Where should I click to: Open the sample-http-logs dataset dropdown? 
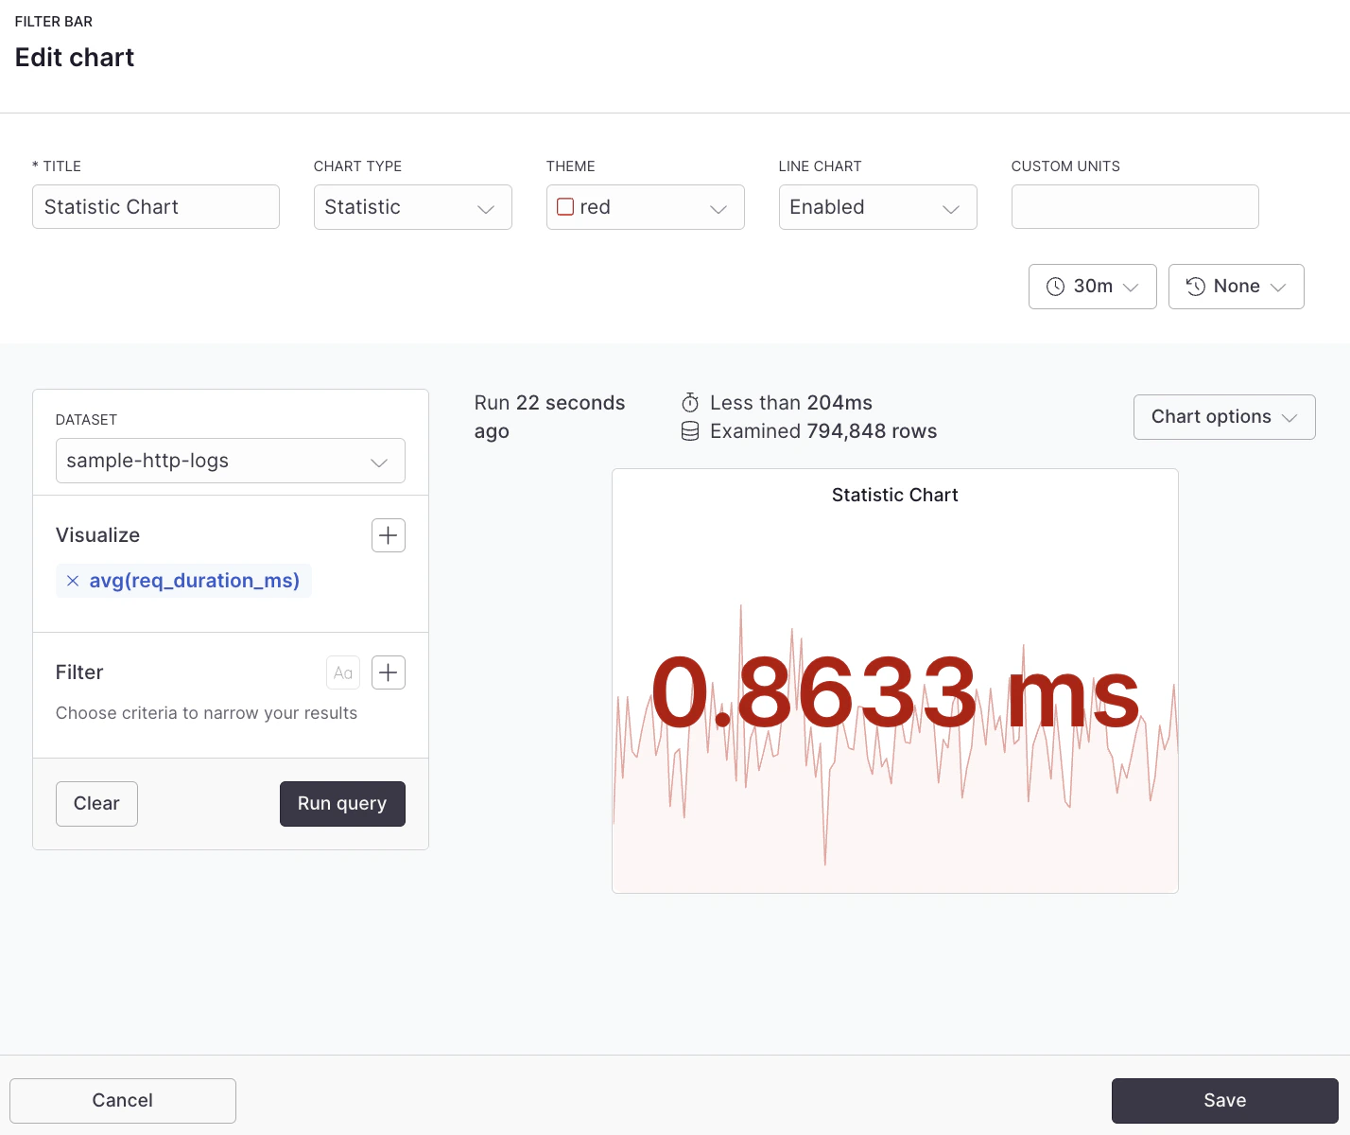pos(230,461)
